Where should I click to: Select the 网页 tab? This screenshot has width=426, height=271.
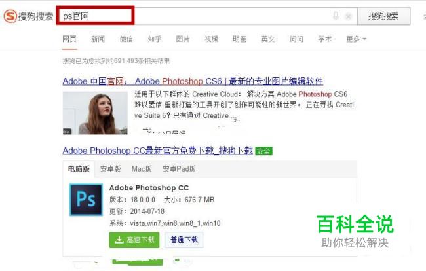click(69, 39)
